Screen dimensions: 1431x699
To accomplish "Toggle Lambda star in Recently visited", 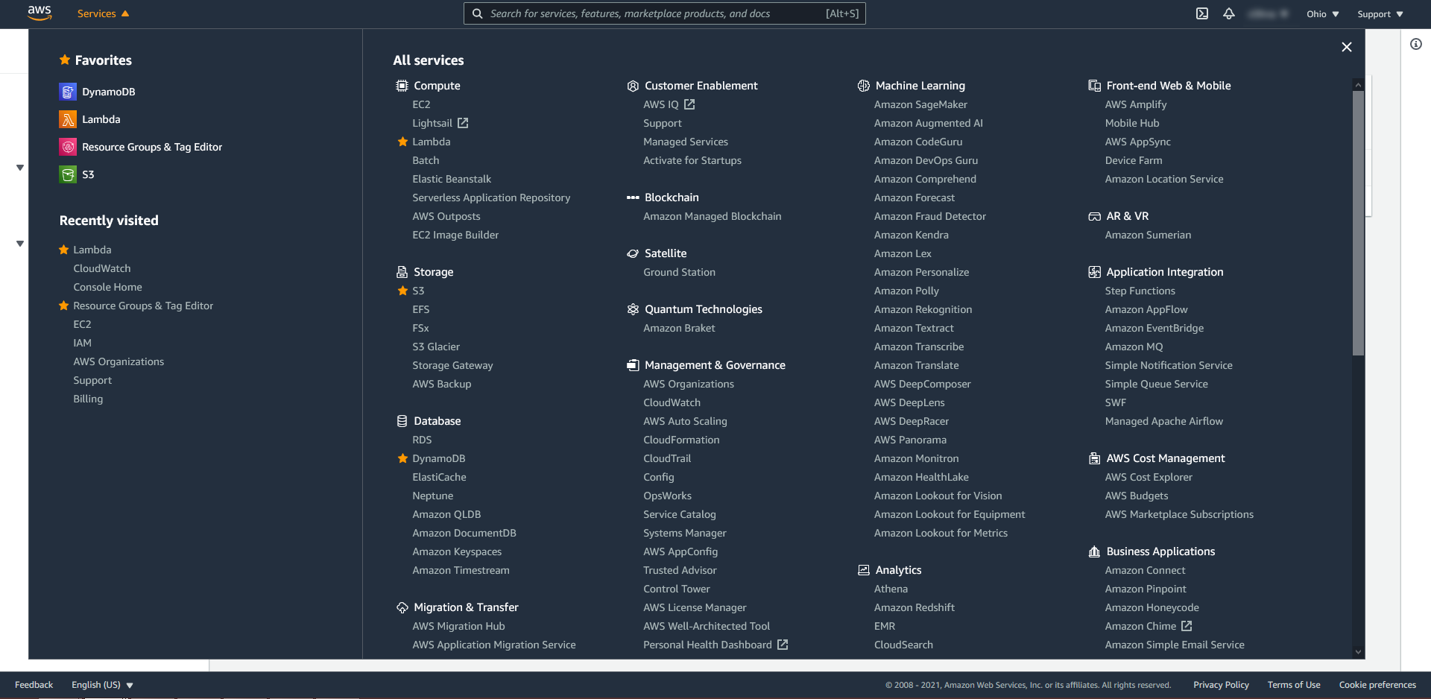I will point(64,250).
